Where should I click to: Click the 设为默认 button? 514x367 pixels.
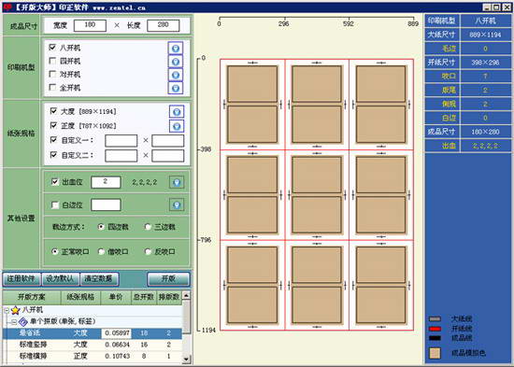61,279
